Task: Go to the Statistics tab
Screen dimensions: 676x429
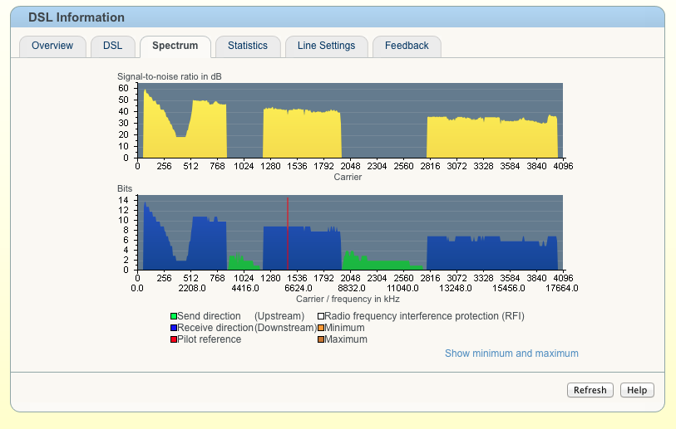Action: pos(248,46)
